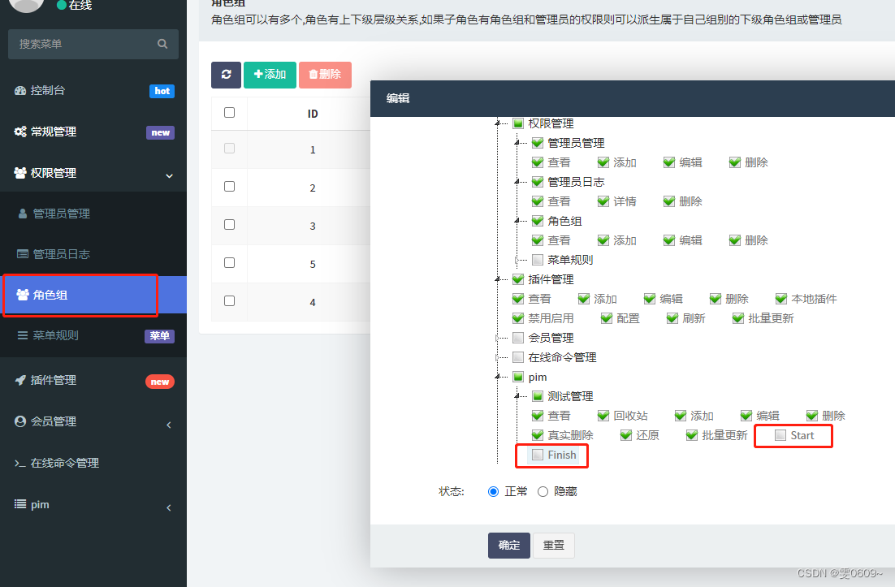
Task: Tick the checkbox for row ID 3
Action: coord(230,225)
